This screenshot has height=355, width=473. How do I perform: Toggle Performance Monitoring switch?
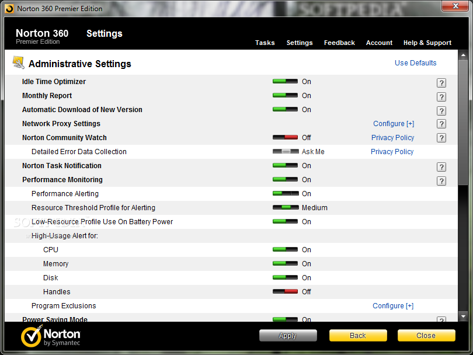click(x=285, y=179)
